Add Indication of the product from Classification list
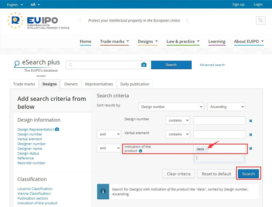This screenshot has height=207, width=272. pos(37,203)
